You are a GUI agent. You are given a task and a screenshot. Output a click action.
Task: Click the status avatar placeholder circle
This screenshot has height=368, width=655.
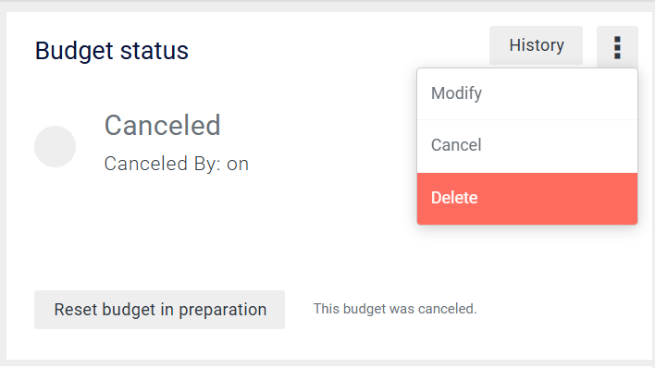[56, 147]
